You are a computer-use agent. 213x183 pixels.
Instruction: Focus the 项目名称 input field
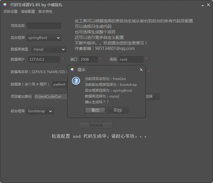coord(44,26)
